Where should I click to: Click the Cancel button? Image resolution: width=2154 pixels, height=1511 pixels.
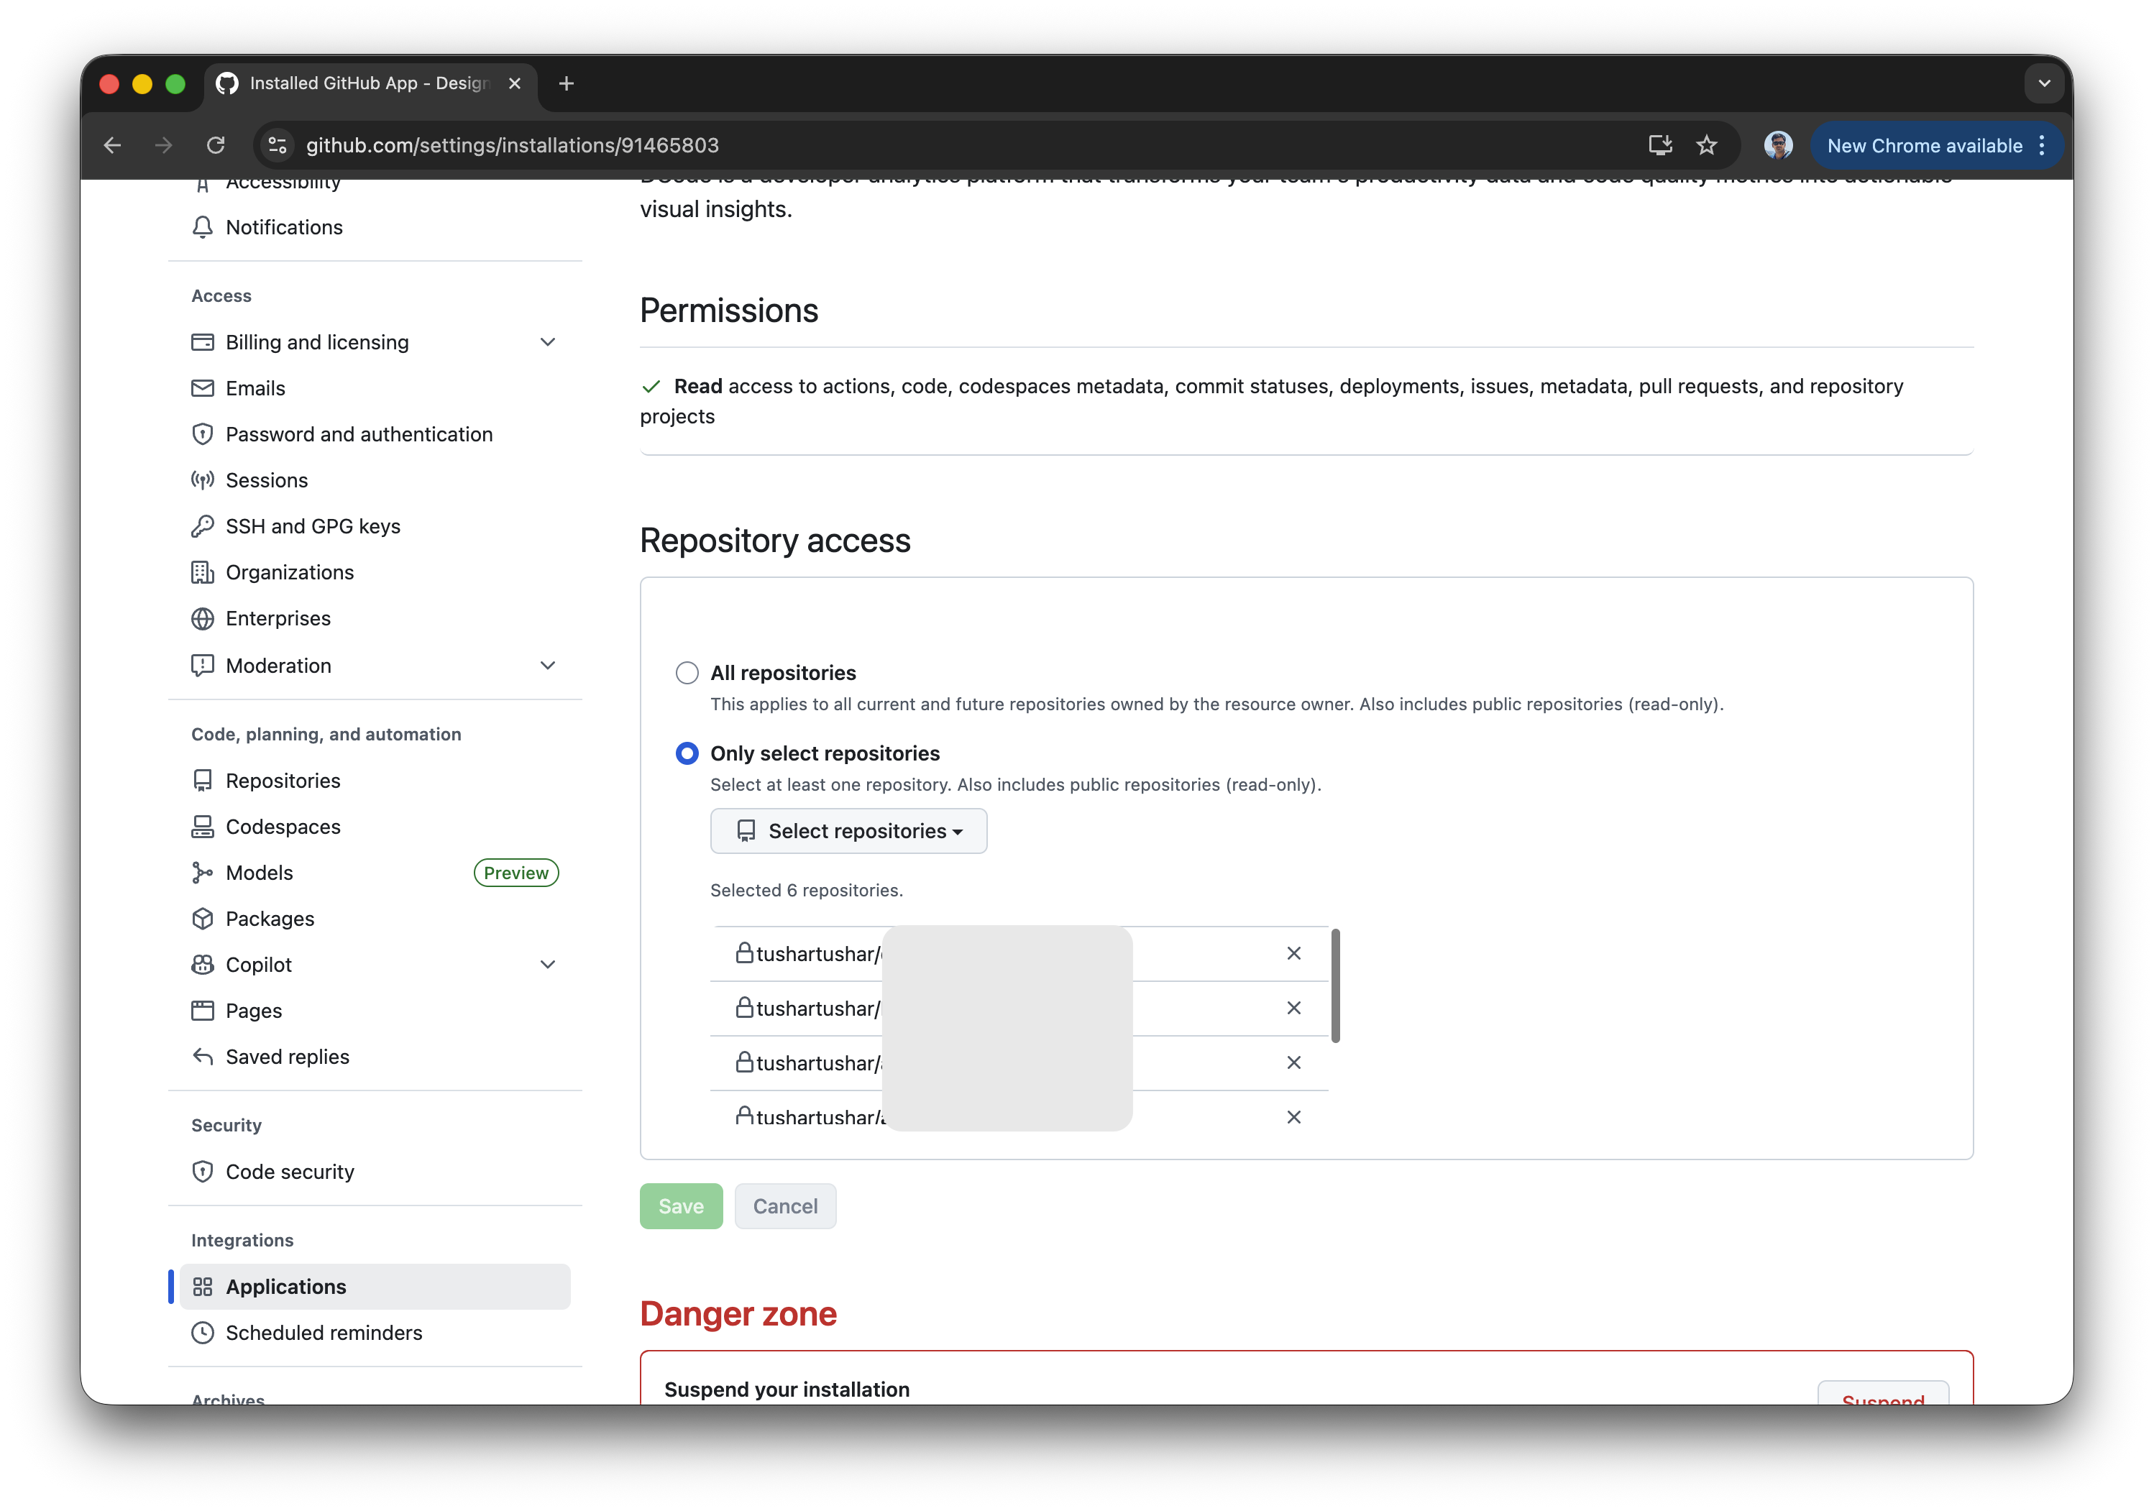tap(784, 1206)
